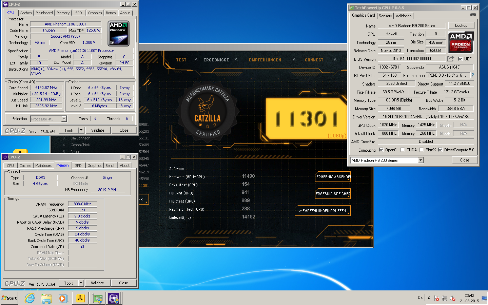This screenshot has height=305, width=488.
Task: Click the Start button
Action: click(x=9, y=298)
